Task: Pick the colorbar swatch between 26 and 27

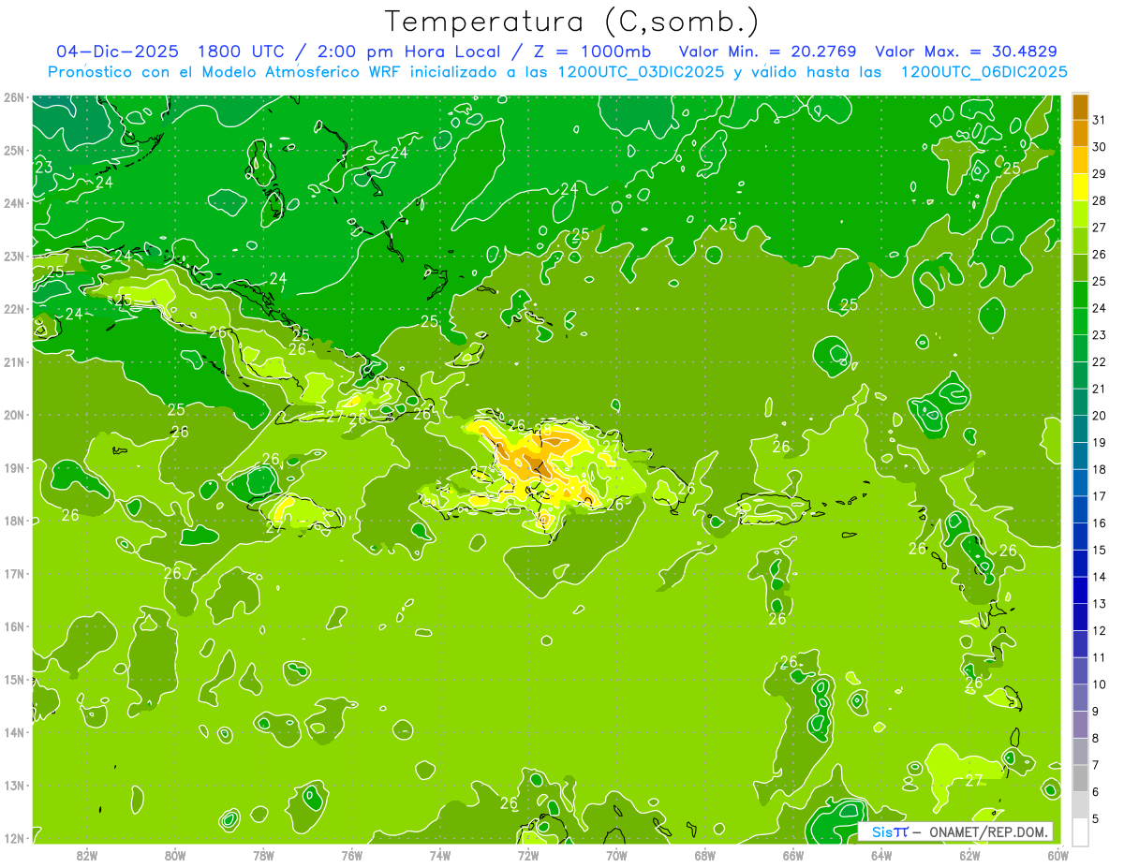Action: (x=1080, y=241)
